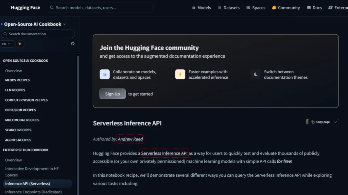Expand MULTIMODAL RECIPES section
Image resolution: width=348 pixels, height=195 pixels.
[x=22, y=120]
